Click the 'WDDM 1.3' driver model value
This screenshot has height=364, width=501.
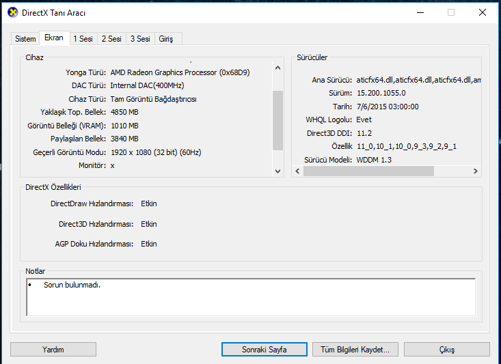(374, 160)
